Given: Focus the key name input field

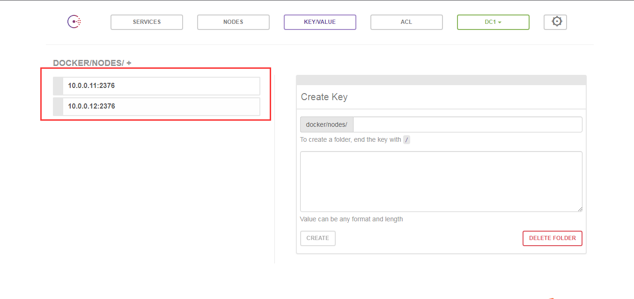Looking at the screenshot, I should [x=467, y=124].
